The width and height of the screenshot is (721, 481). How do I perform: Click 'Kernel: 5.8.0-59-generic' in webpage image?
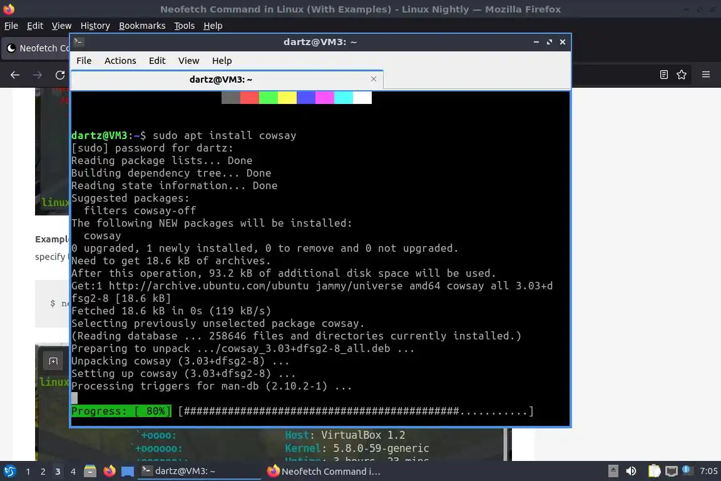tap(357, 448)
